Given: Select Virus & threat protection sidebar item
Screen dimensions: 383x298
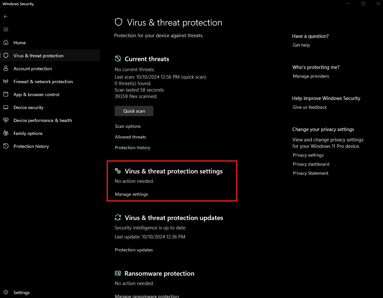Looking at the screenshot, I should coord(38,56).
